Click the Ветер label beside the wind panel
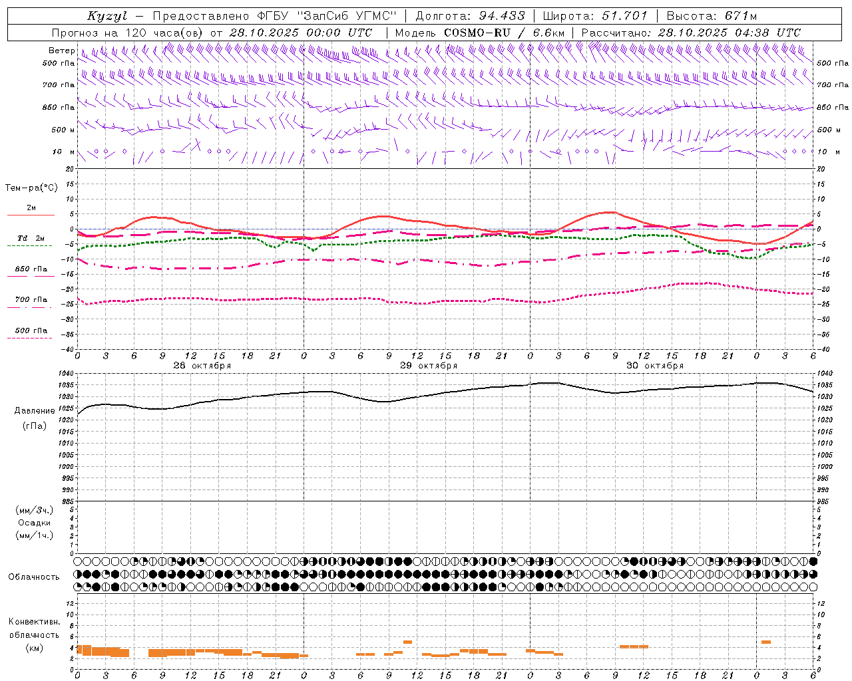The image size is (852, 681). click(x=61, y=51)
